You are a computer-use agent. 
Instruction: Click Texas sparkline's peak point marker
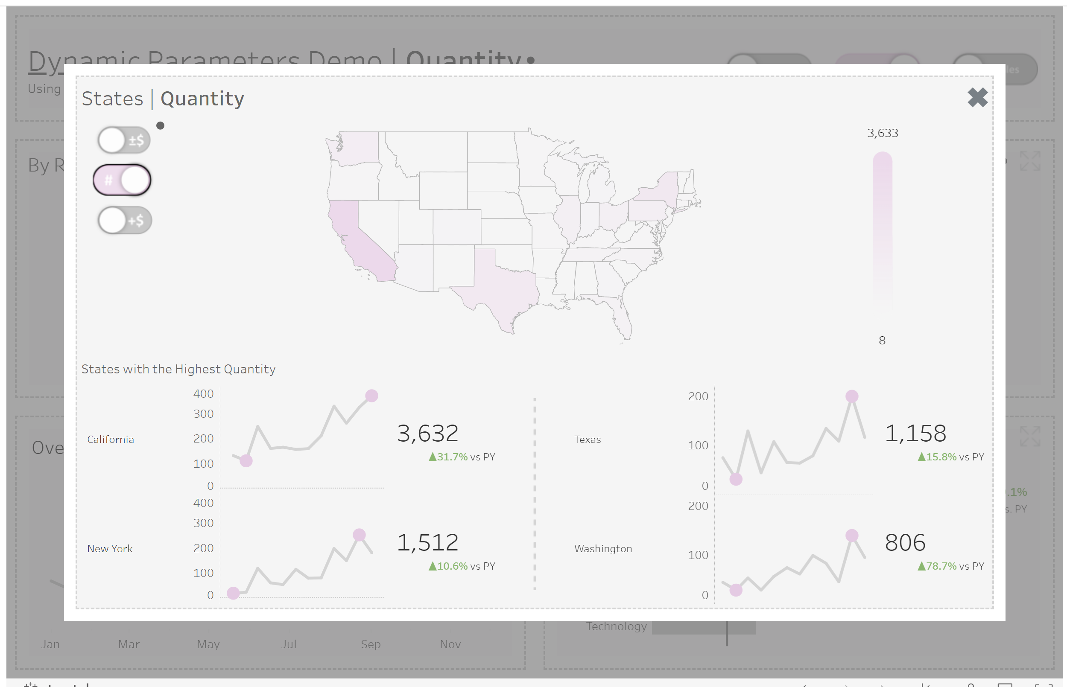pos(851,396)
